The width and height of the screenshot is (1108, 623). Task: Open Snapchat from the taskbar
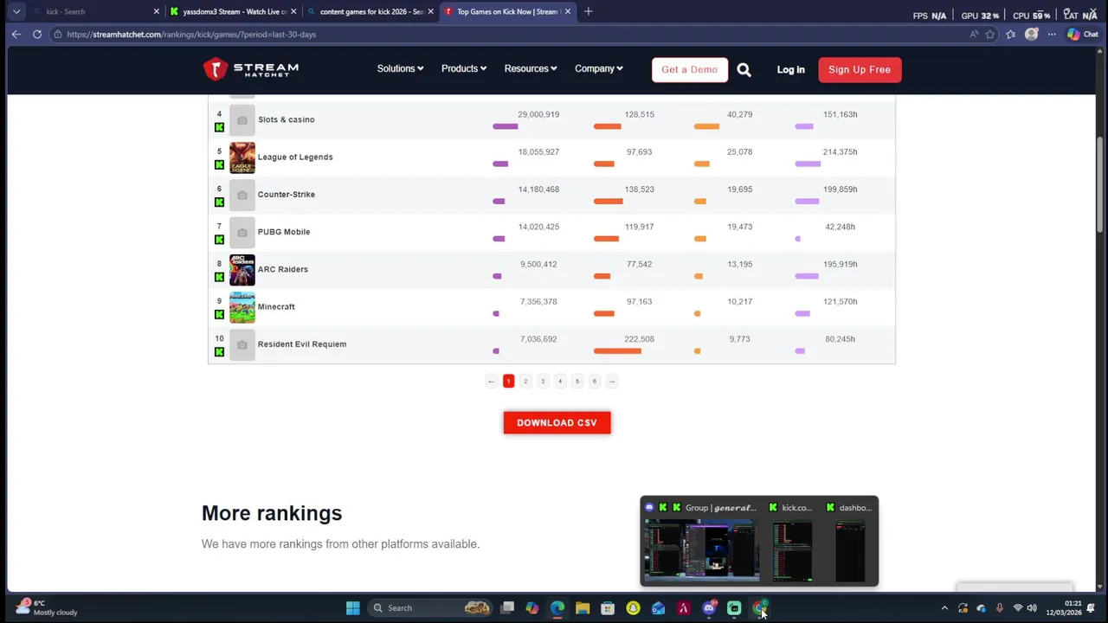633,607
